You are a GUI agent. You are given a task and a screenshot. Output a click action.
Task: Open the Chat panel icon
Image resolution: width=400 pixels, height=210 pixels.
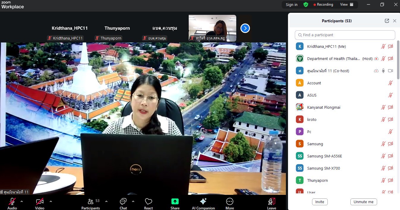(x=123, y=202)
